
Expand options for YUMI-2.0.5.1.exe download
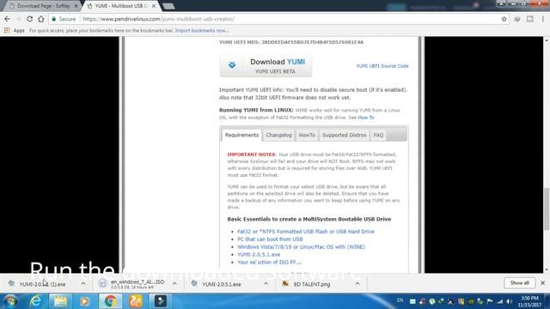click(266, 284)
